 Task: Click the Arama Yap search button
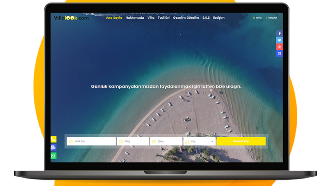point(241,141)
